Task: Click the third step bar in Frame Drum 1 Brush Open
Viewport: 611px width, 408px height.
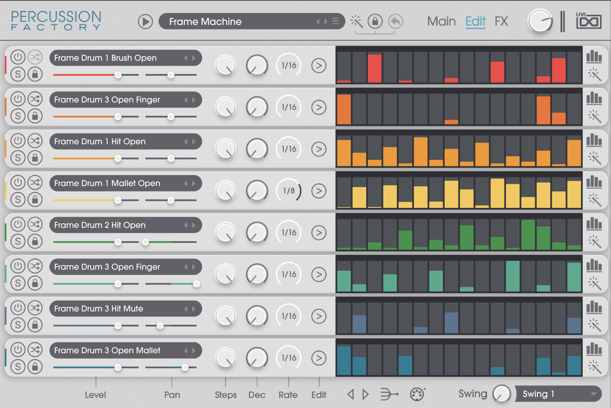Action: click(x=374, y=68)
